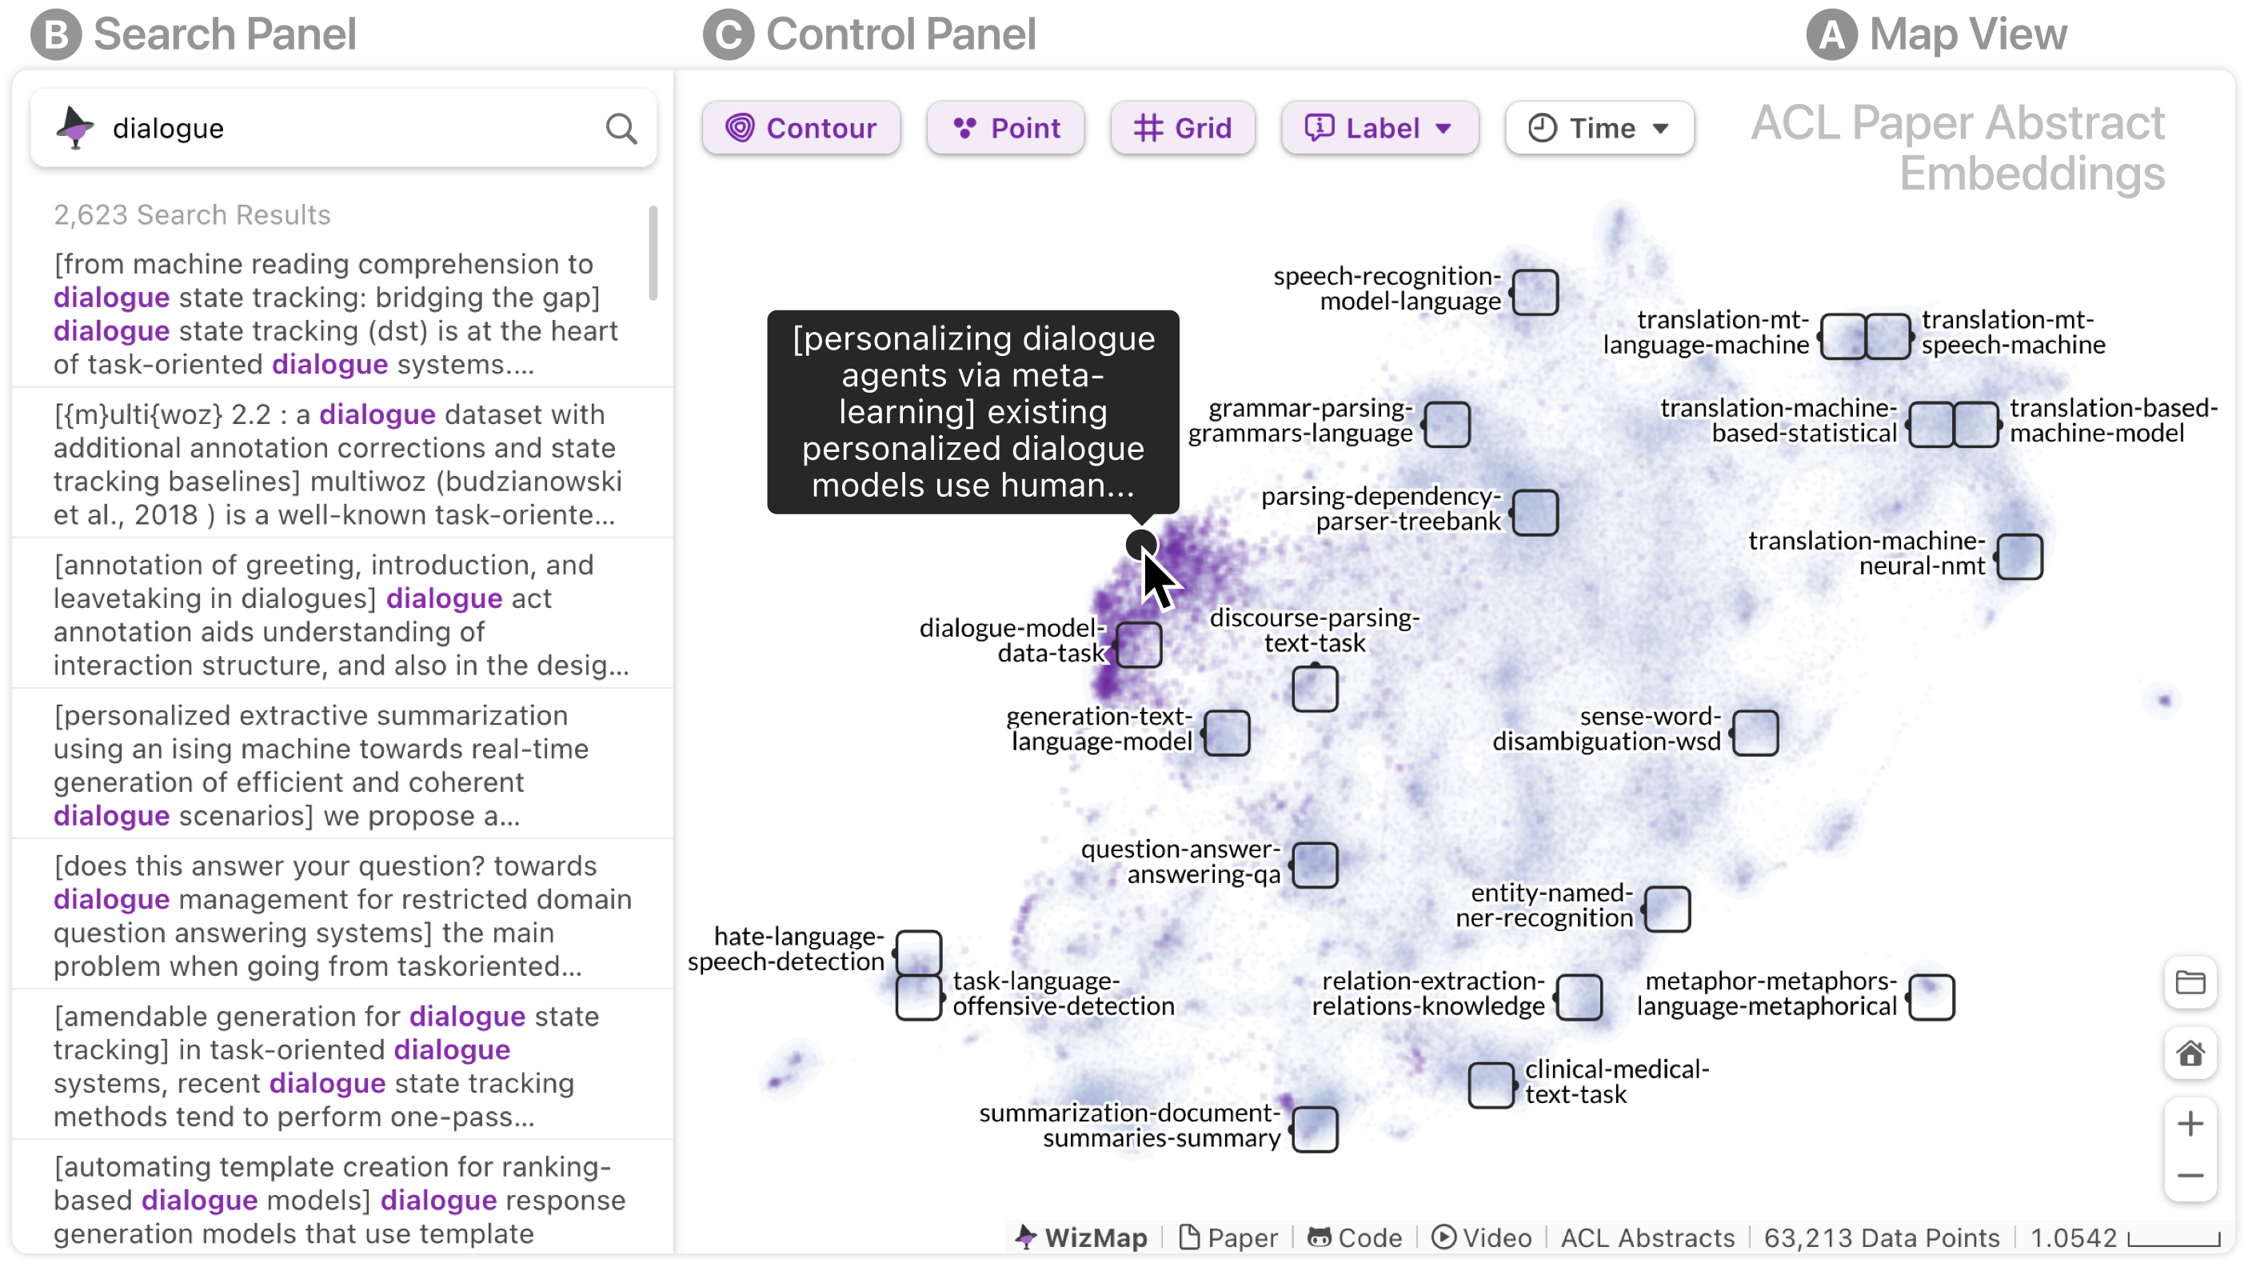Click the search magnifier icon
The height and width of the screenshot is (1267, 2248).
621,129
